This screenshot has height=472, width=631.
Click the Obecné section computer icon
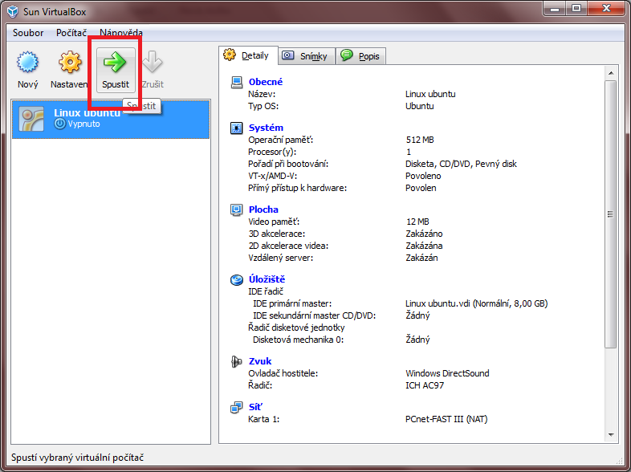pyautogui.click(x=237, y=82)
